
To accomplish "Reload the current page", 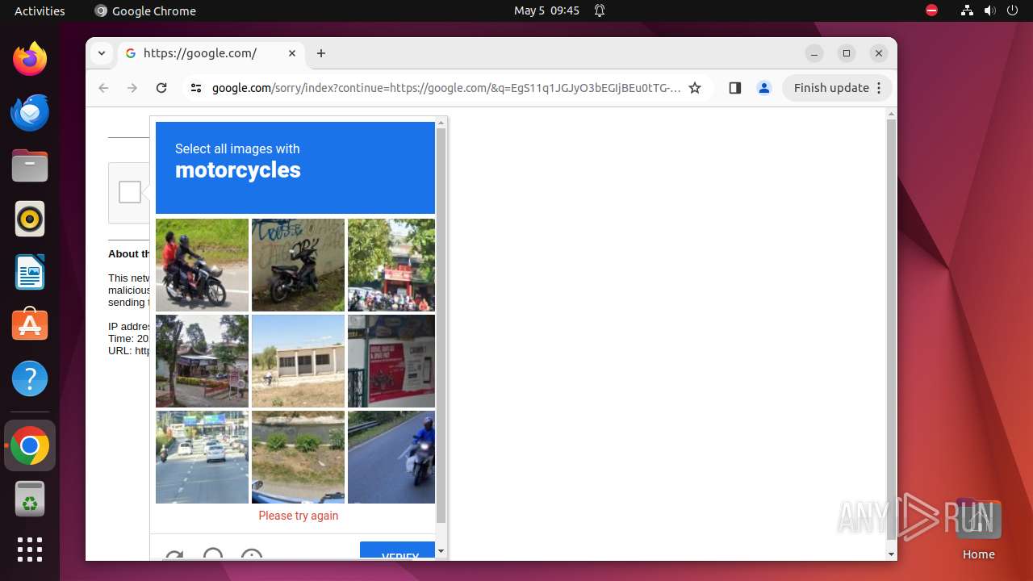I will [x=161, y=88].
